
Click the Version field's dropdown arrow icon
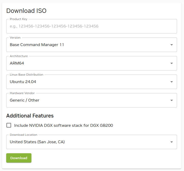point(172,45)
